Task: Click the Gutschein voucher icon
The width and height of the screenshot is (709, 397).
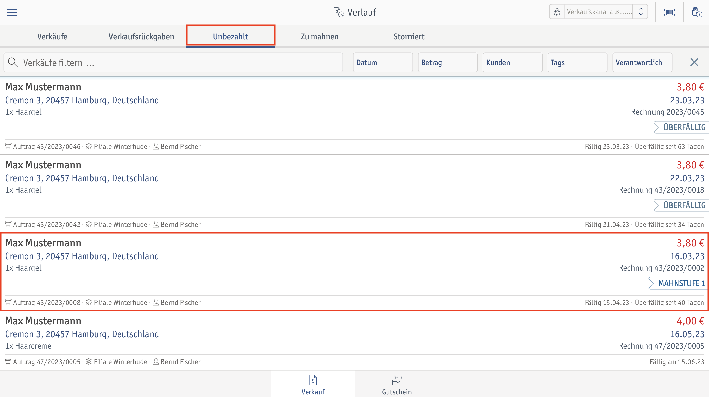Action: pyautogui.click(x=397, y=380)
